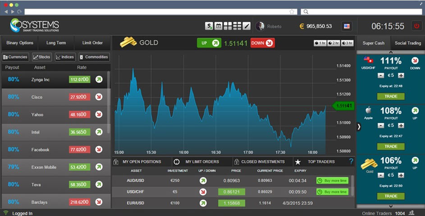
Task: Switch to four-square grid layout icon
Action: pyautogui.click(x=228, y=26)
